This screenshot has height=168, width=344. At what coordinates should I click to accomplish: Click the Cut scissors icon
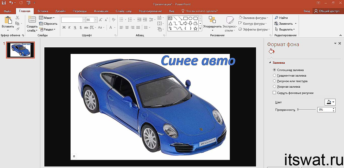17,18
